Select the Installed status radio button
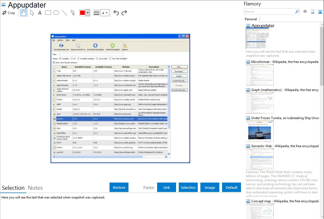This screenshot has width=324, height=219. point(61,59)
